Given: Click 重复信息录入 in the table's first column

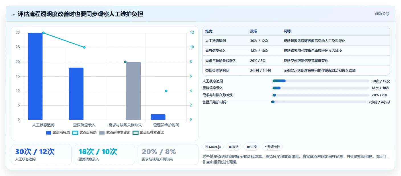Looking at the screenshot, I should [x=216, y=51].
